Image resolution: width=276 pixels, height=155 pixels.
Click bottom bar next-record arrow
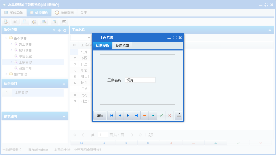click(126, 143)
